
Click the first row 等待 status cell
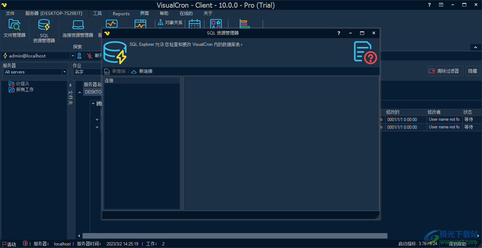tap(471, 119)
